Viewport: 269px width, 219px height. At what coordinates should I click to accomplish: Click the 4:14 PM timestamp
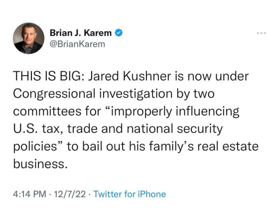(x=29, y=194)
